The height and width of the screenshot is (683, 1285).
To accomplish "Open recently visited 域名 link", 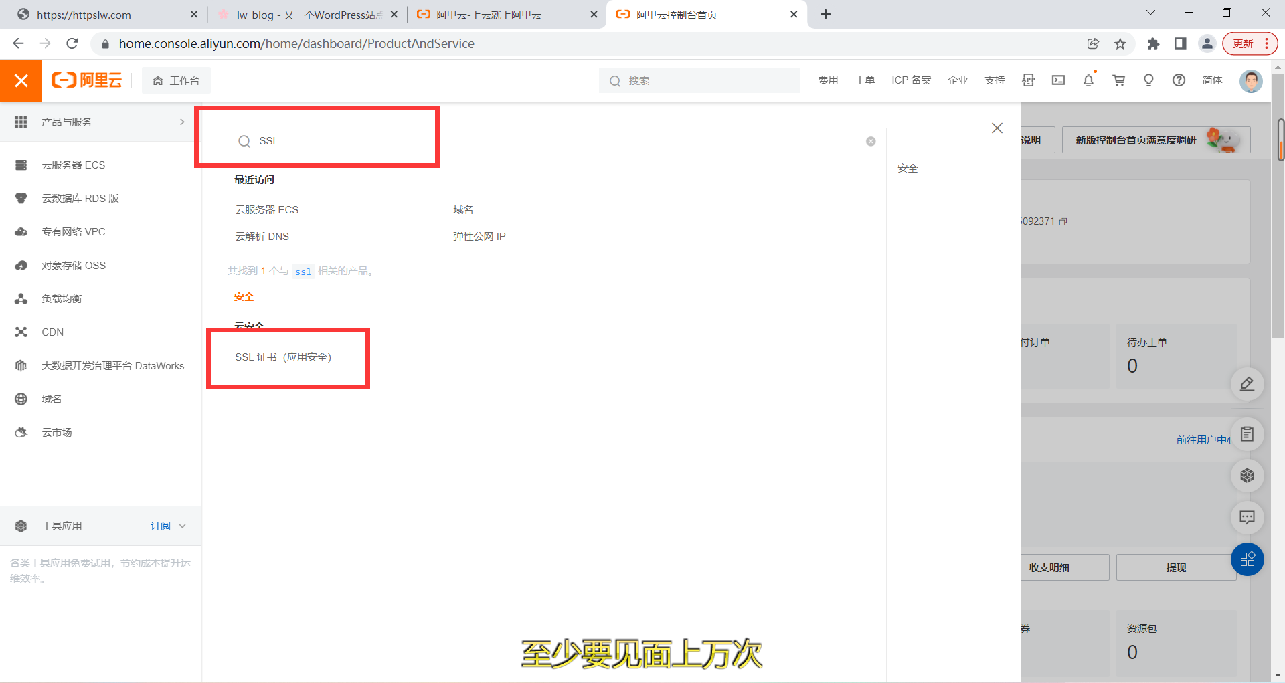I will click(463, 209).
